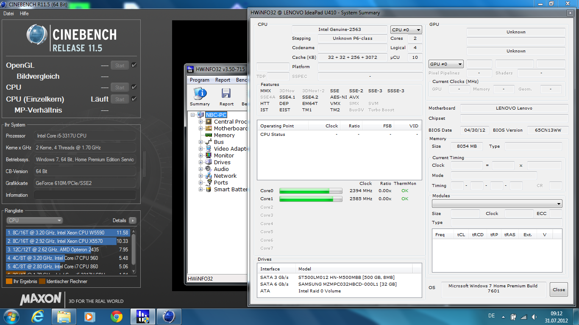The height and width of the screenshot is (325, 579).
Task: Open the Datei menu in Cinebench
Action: tap(8, 14)
